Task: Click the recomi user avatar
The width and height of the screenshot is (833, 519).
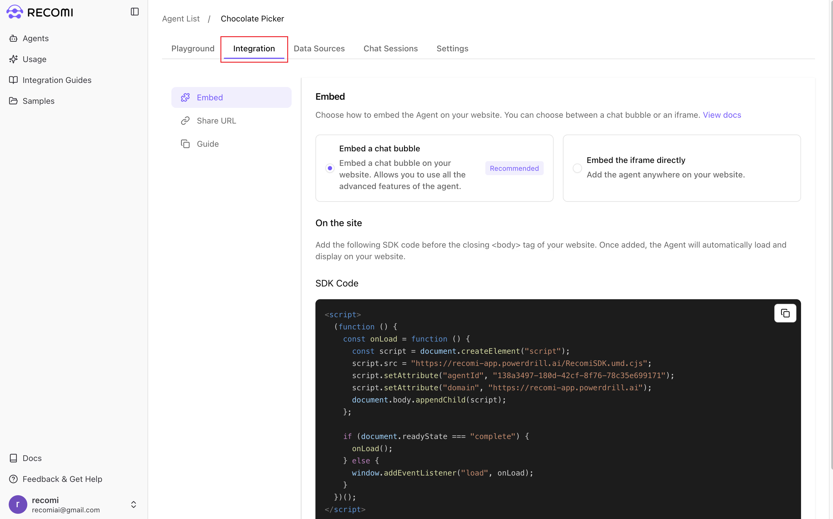Action: point(18,504)
